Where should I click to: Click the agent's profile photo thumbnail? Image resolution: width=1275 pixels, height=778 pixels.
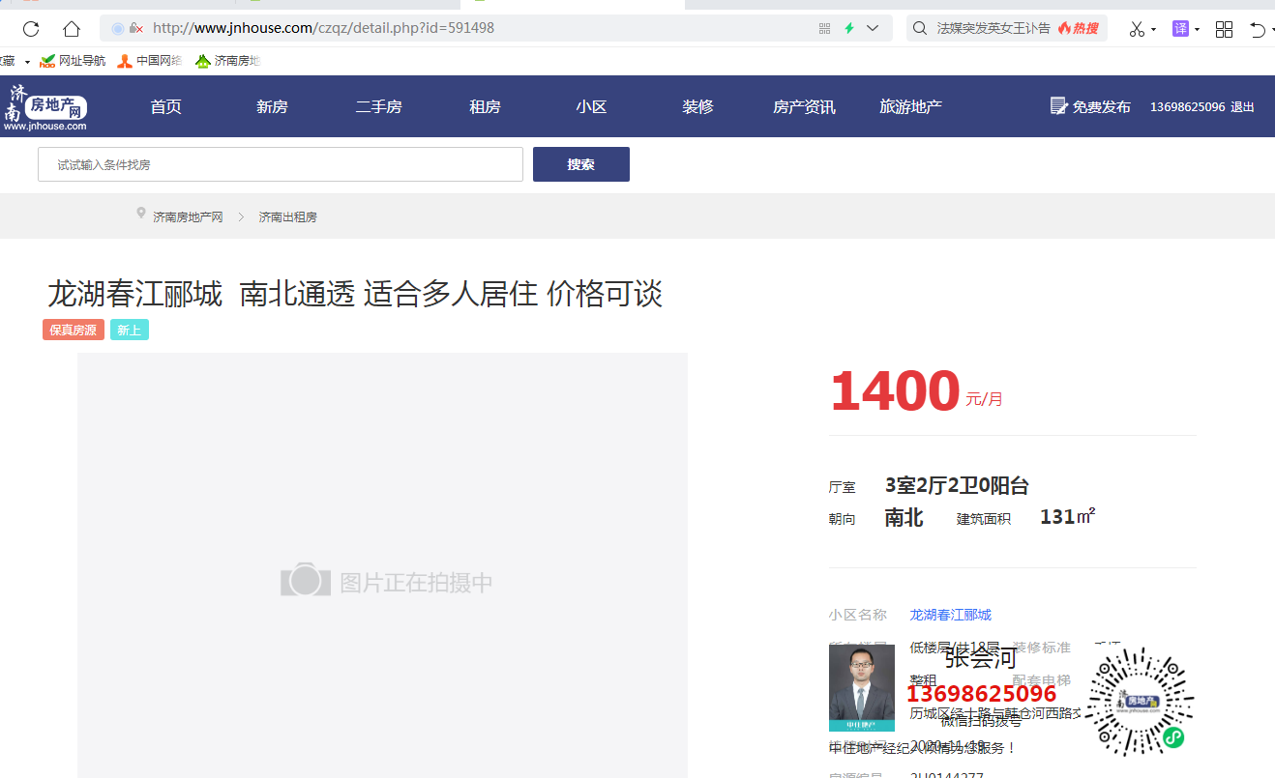point(861,687)
